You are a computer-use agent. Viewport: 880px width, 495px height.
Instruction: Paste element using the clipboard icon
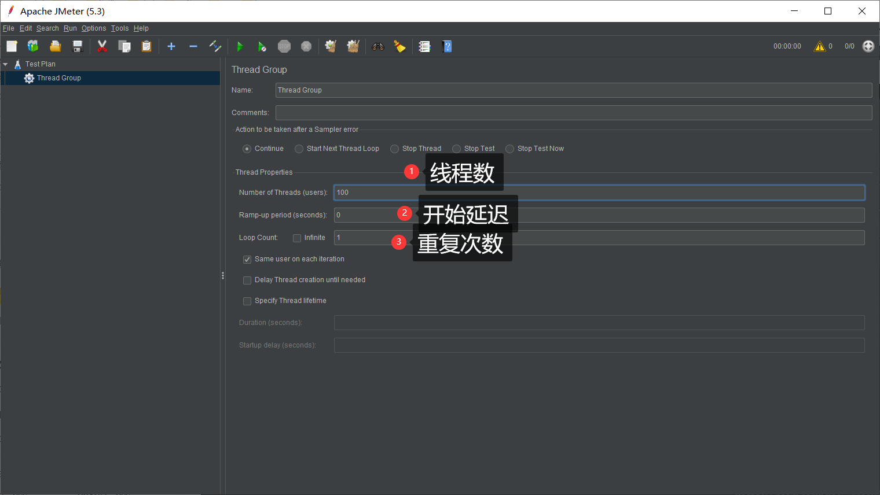point(146,46)
